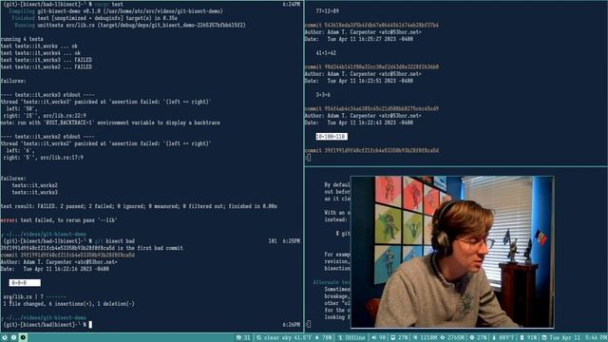This screenshot has width=608, height=342.
Task: Click '1 file changed, 6 insertions' line
Action: (x=68, y=304)
